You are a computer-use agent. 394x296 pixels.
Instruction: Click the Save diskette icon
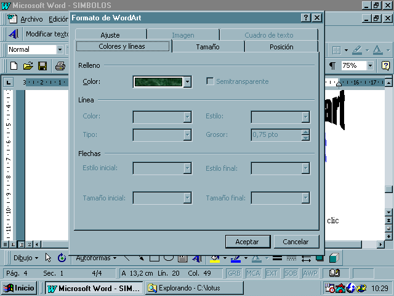click(x=42, y=66)
